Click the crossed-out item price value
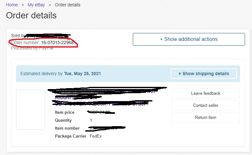The width and height of the screenshot is (252, 155). [x=101, y=112]
